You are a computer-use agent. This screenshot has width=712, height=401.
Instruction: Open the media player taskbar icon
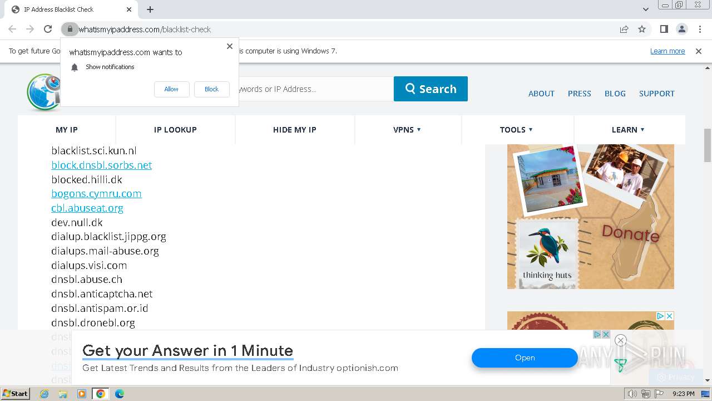point(82,394)
